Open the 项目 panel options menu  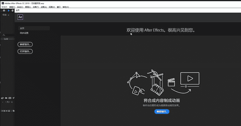(9, 15)
